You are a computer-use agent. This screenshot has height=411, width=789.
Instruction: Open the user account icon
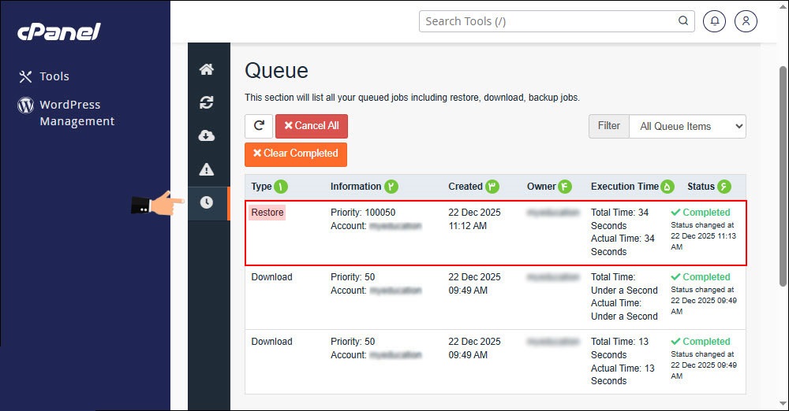pos(746,21)
